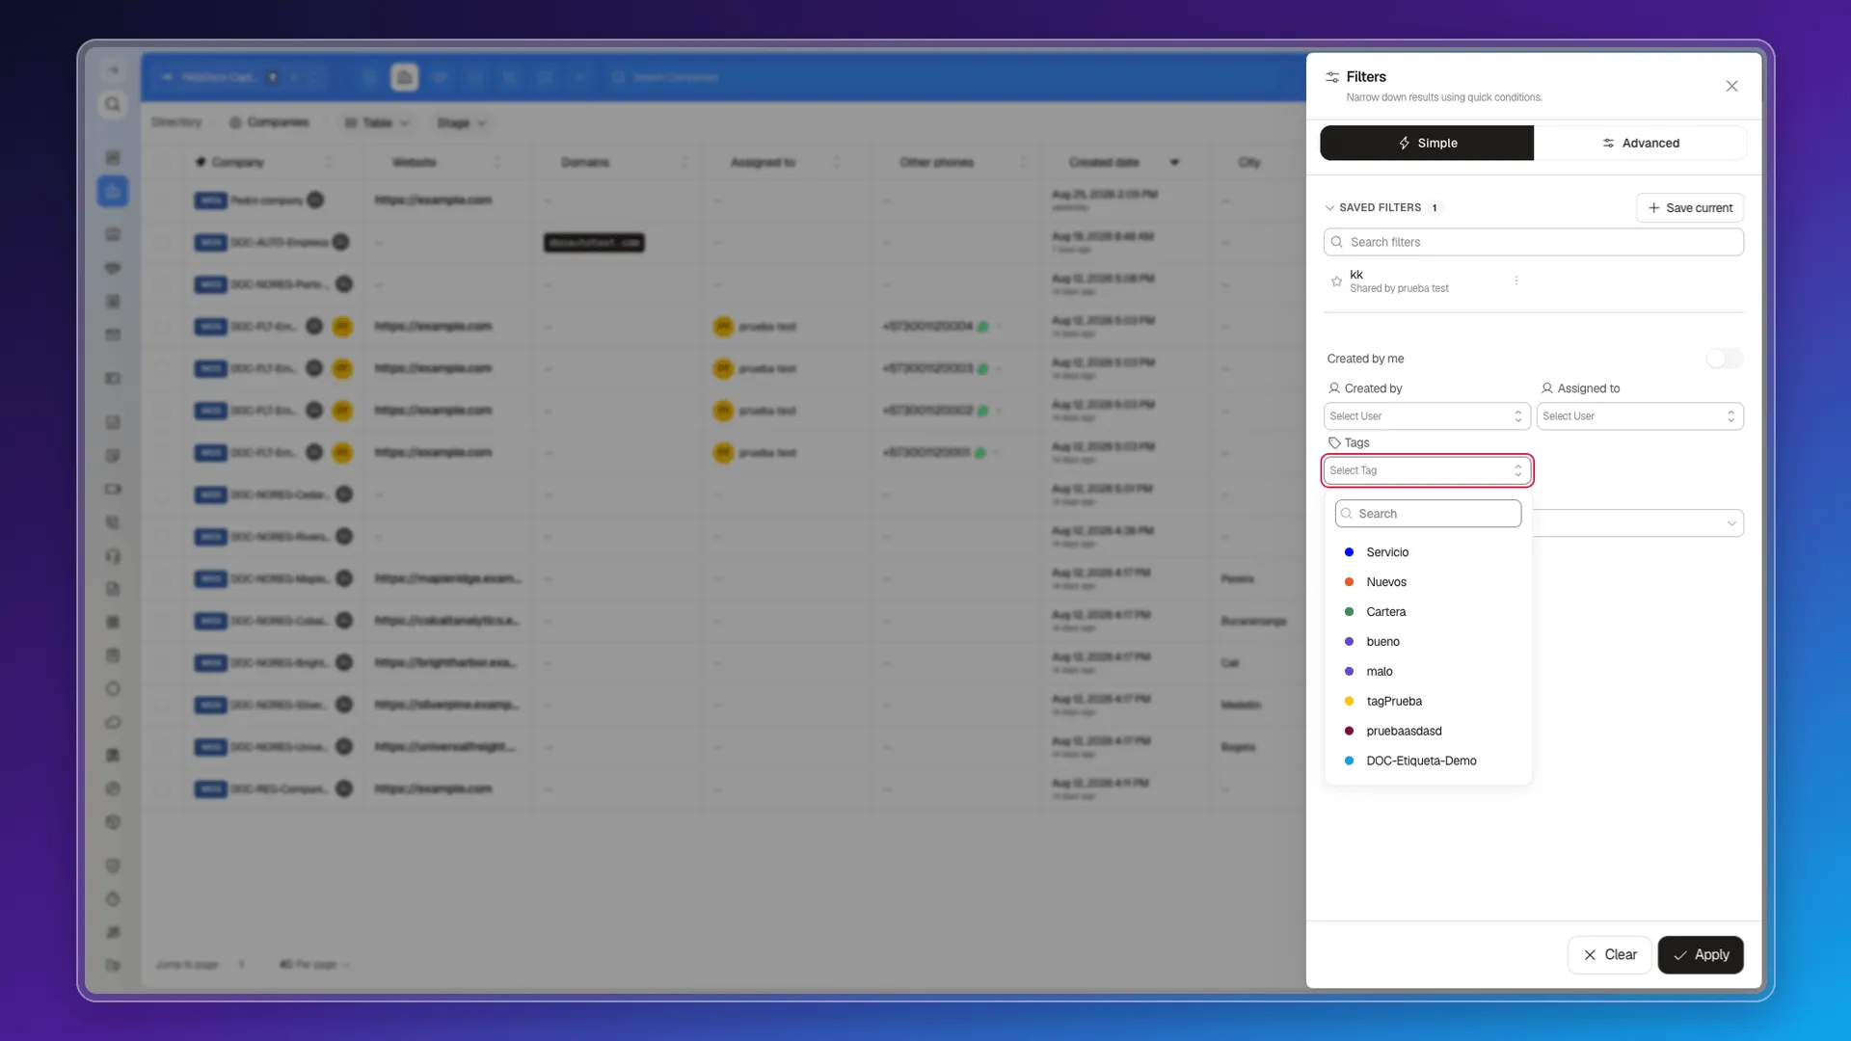Click the Company column header

[237, 162]
